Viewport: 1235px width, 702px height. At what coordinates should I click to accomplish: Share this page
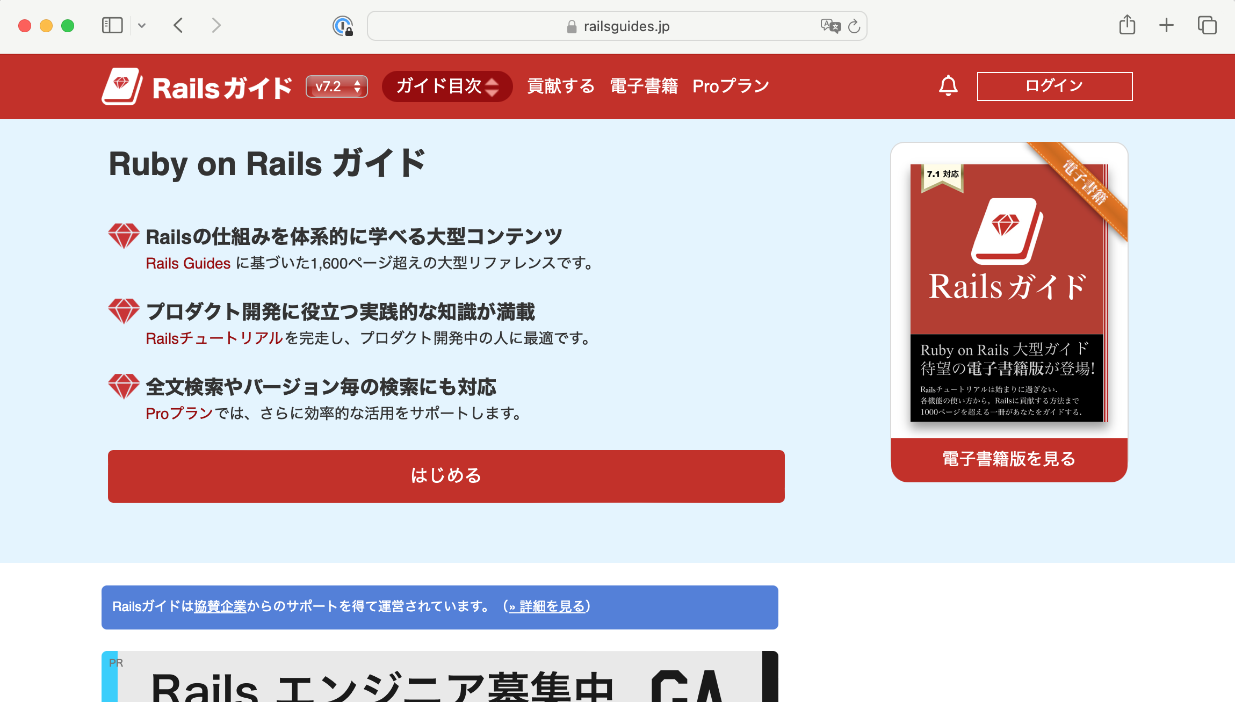click(x=1128, y=25)
